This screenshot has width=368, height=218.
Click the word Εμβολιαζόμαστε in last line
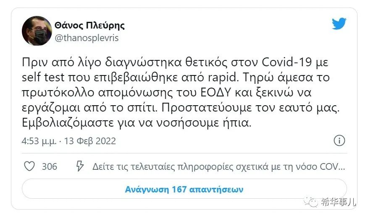[68, 123]
